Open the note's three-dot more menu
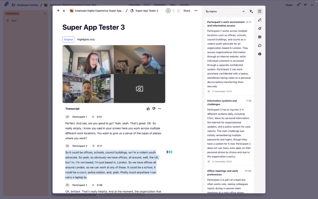Screen dimensions: 318x199 tap(196, 11)
